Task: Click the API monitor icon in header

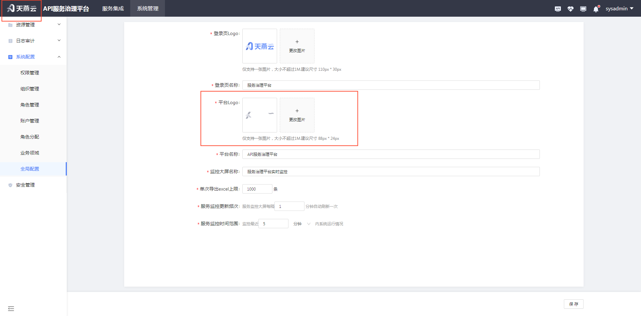Action: pyautogui.click(x=558, y=9)
